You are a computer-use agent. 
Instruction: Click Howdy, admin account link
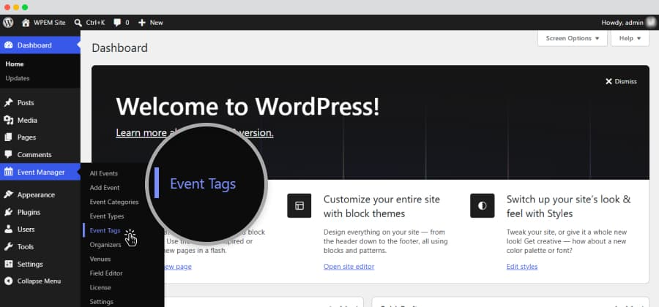point(622,23)
